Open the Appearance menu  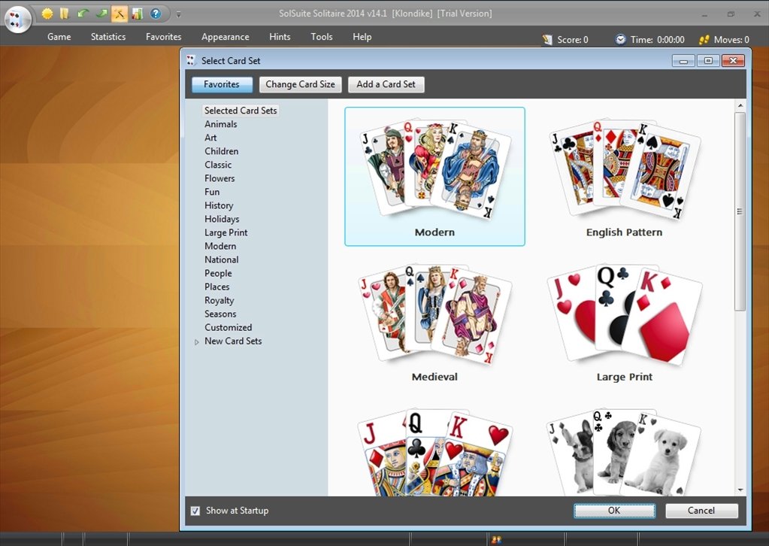(x=225, y=37)
